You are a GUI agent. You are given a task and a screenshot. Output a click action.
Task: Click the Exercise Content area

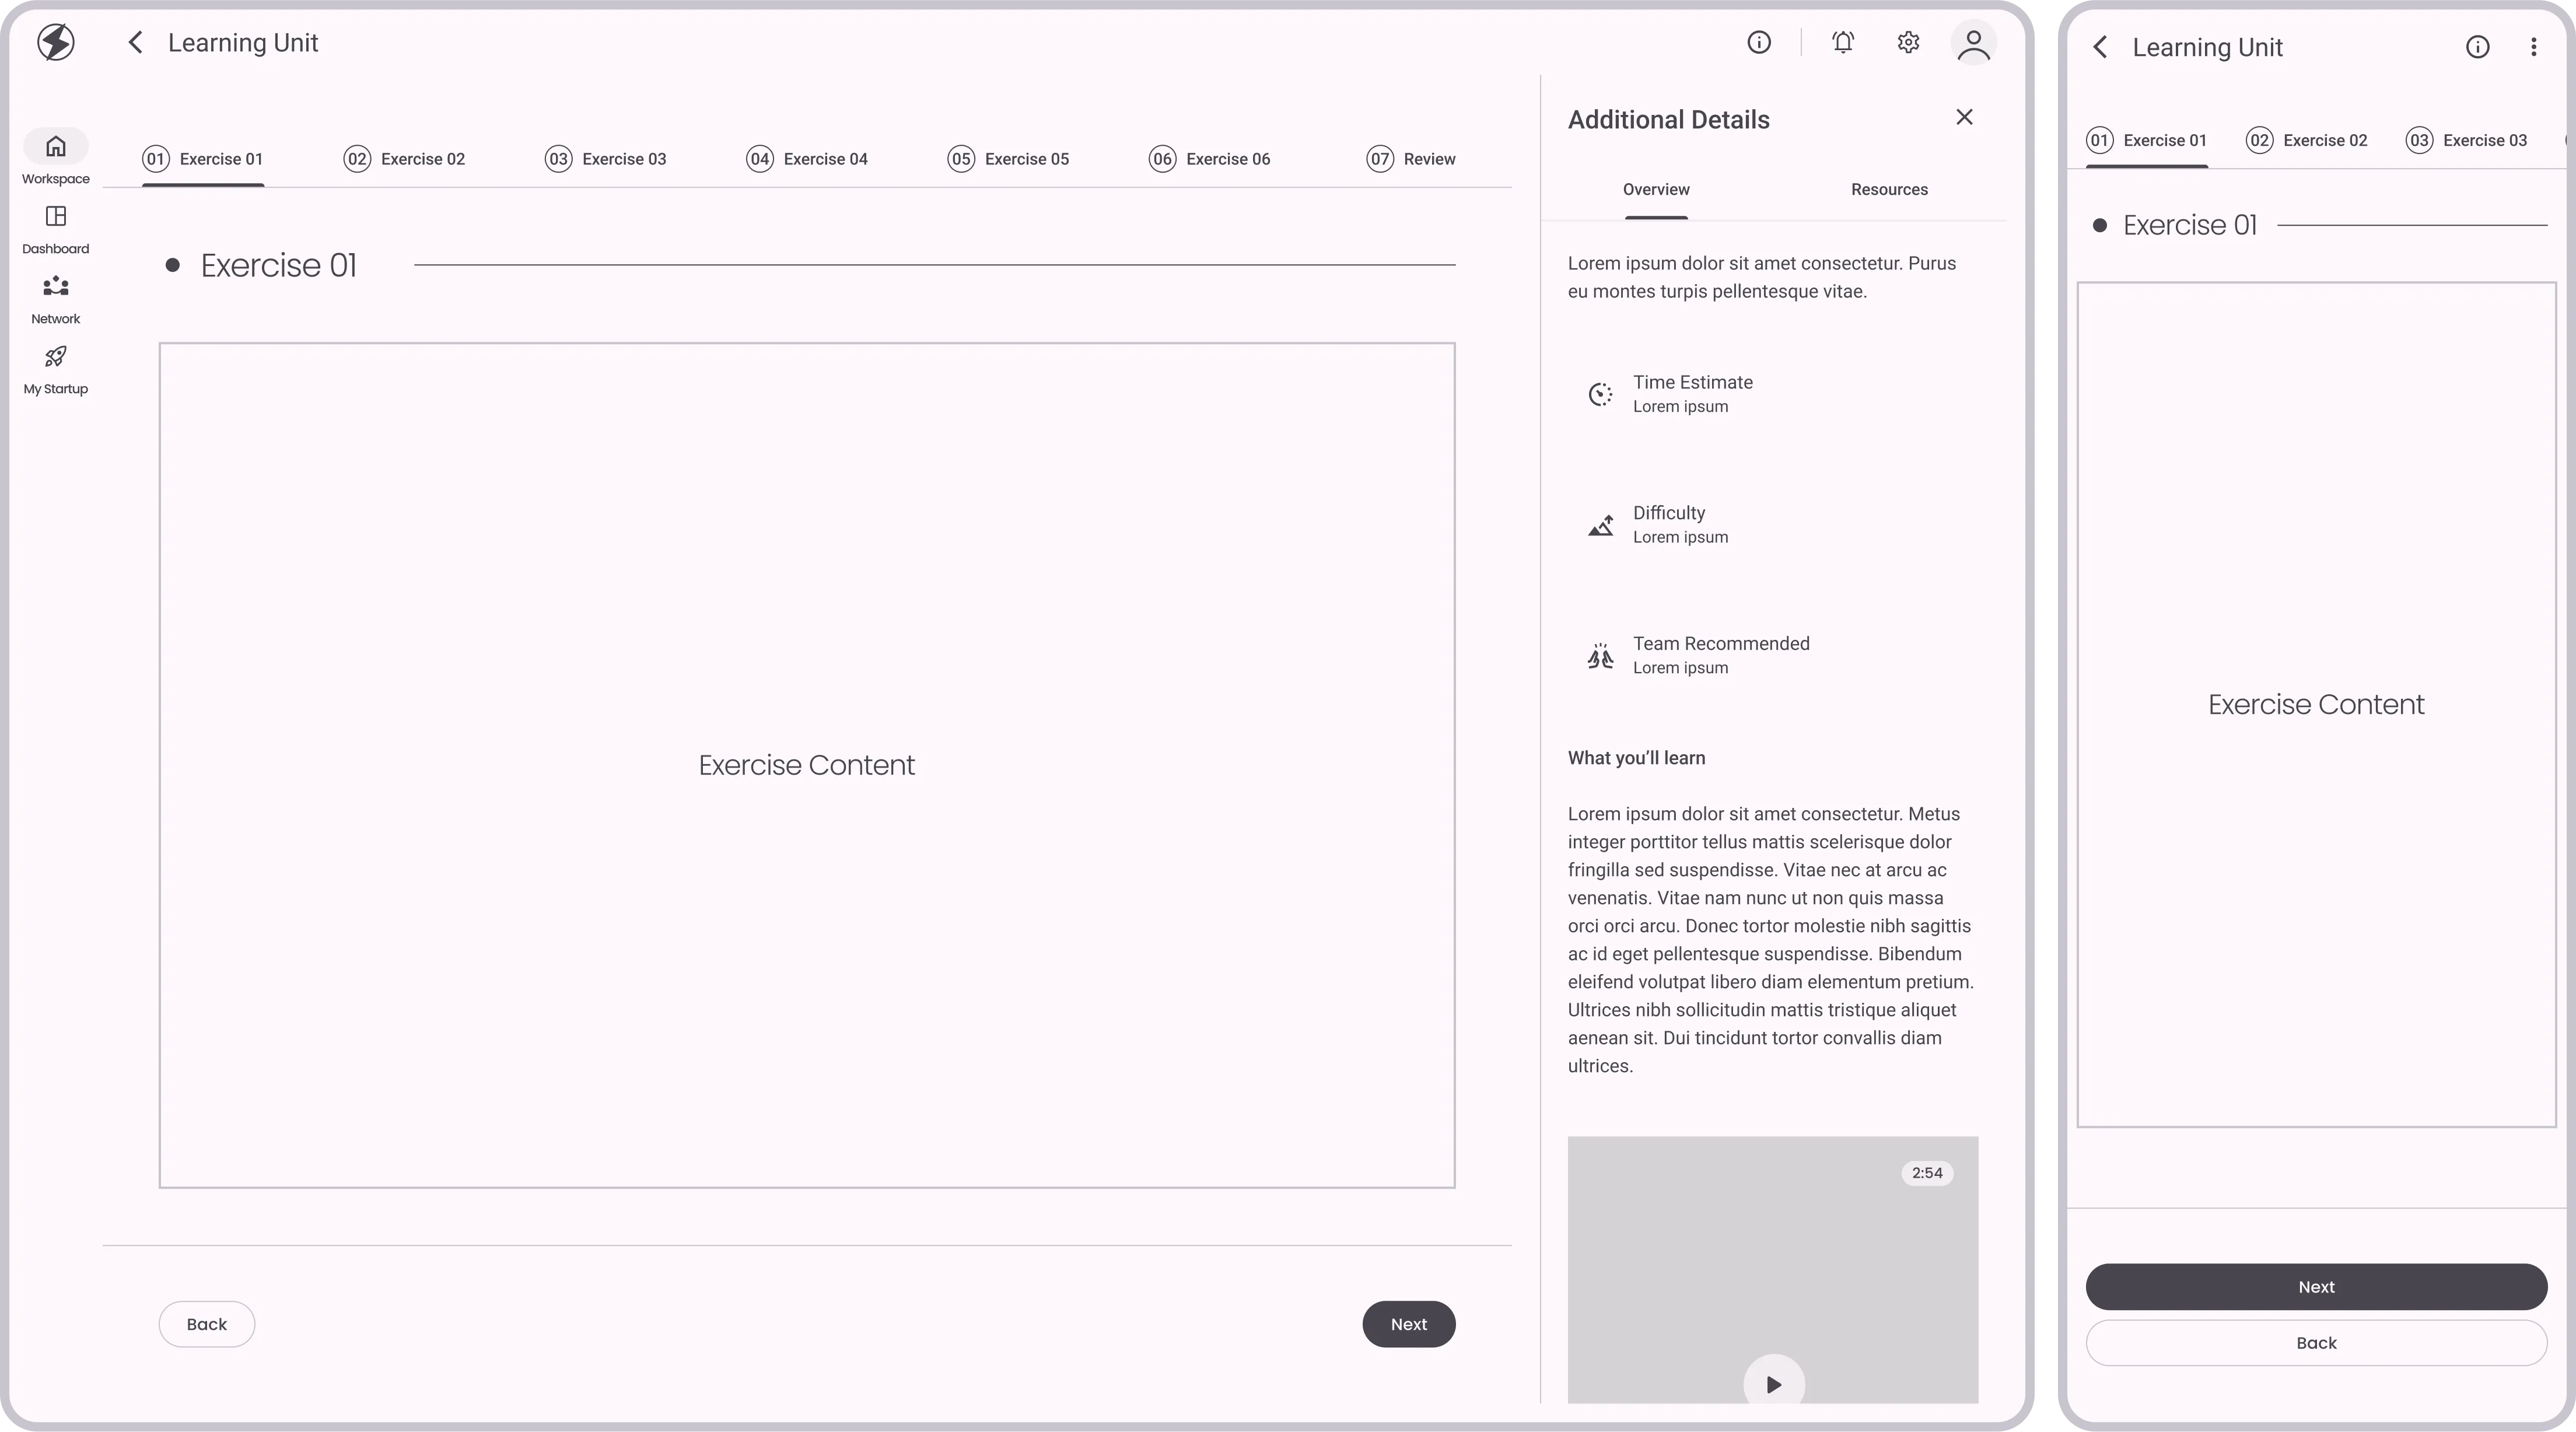[806, 764]
